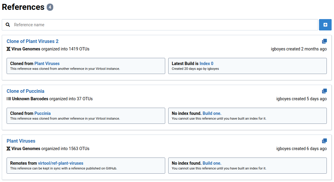The image size is (334, 182).
Task: Click genome icon under Clone of Plant Viruses 2
Action: click(x=8, y=49)
